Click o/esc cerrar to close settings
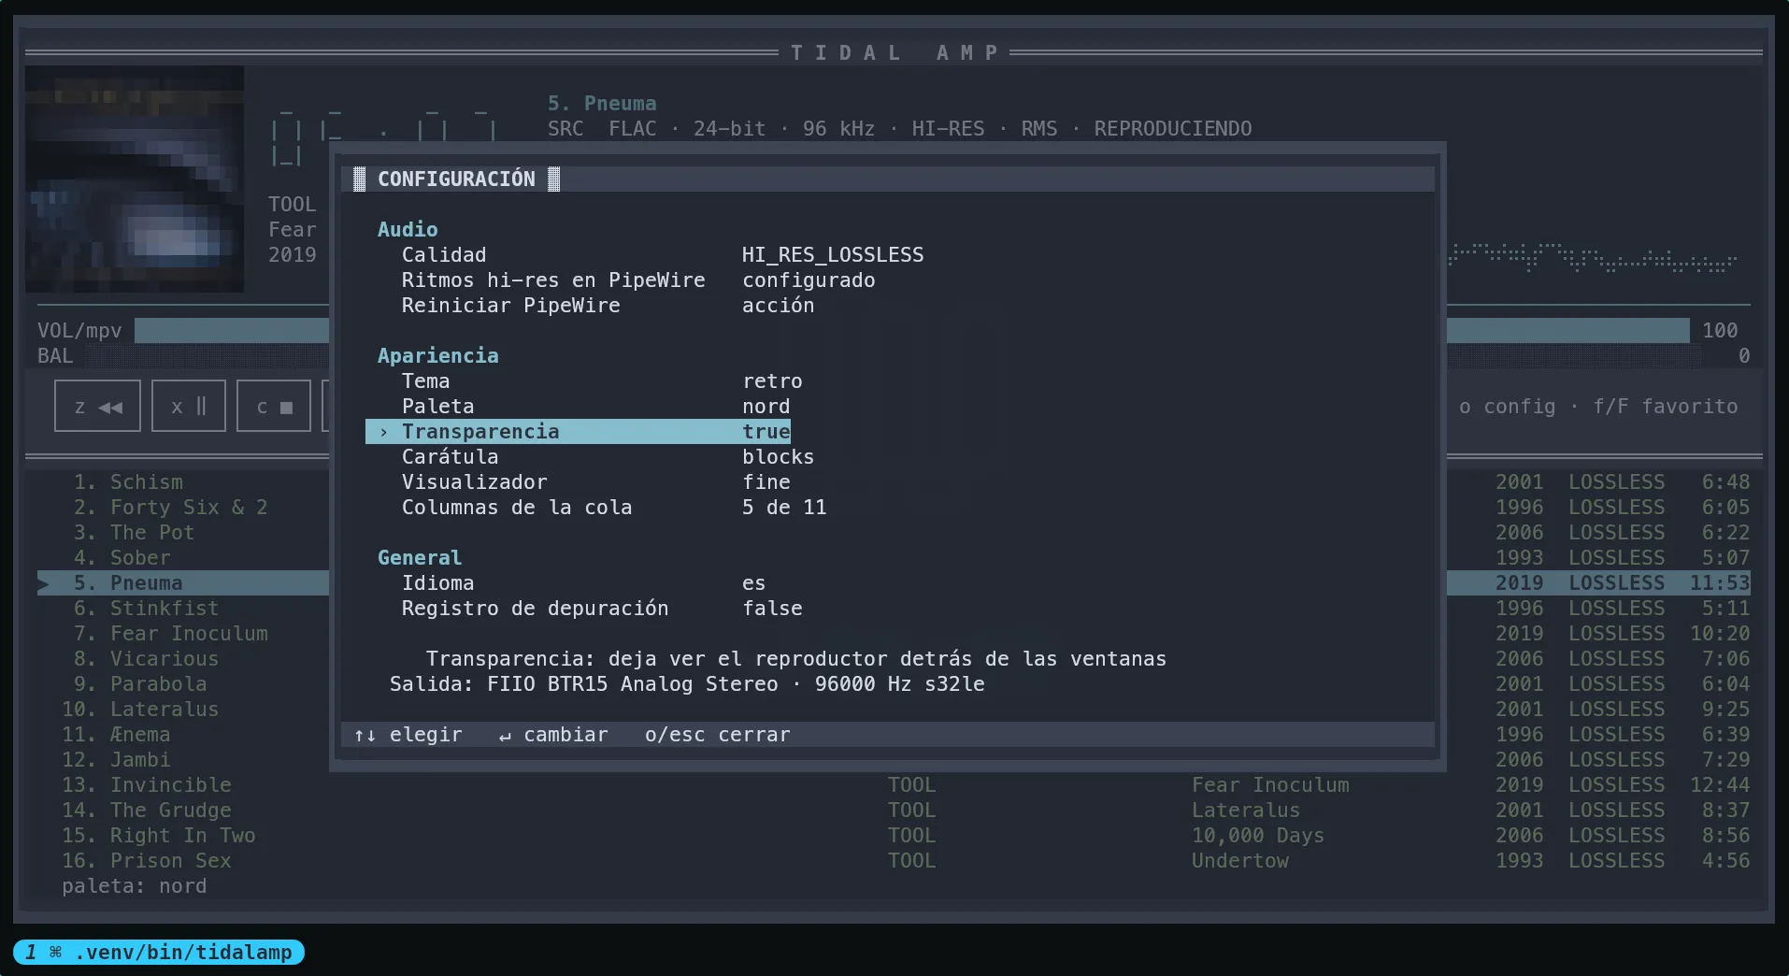Image resolution: width=1789 pixels, height=976 pixels. click(717, 734)
